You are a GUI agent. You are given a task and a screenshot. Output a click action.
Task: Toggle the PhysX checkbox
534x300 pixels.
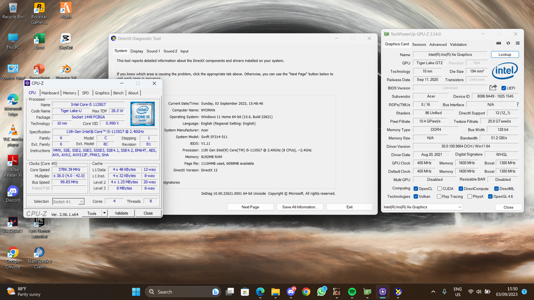pyautogui.click(x=470, y=196)
